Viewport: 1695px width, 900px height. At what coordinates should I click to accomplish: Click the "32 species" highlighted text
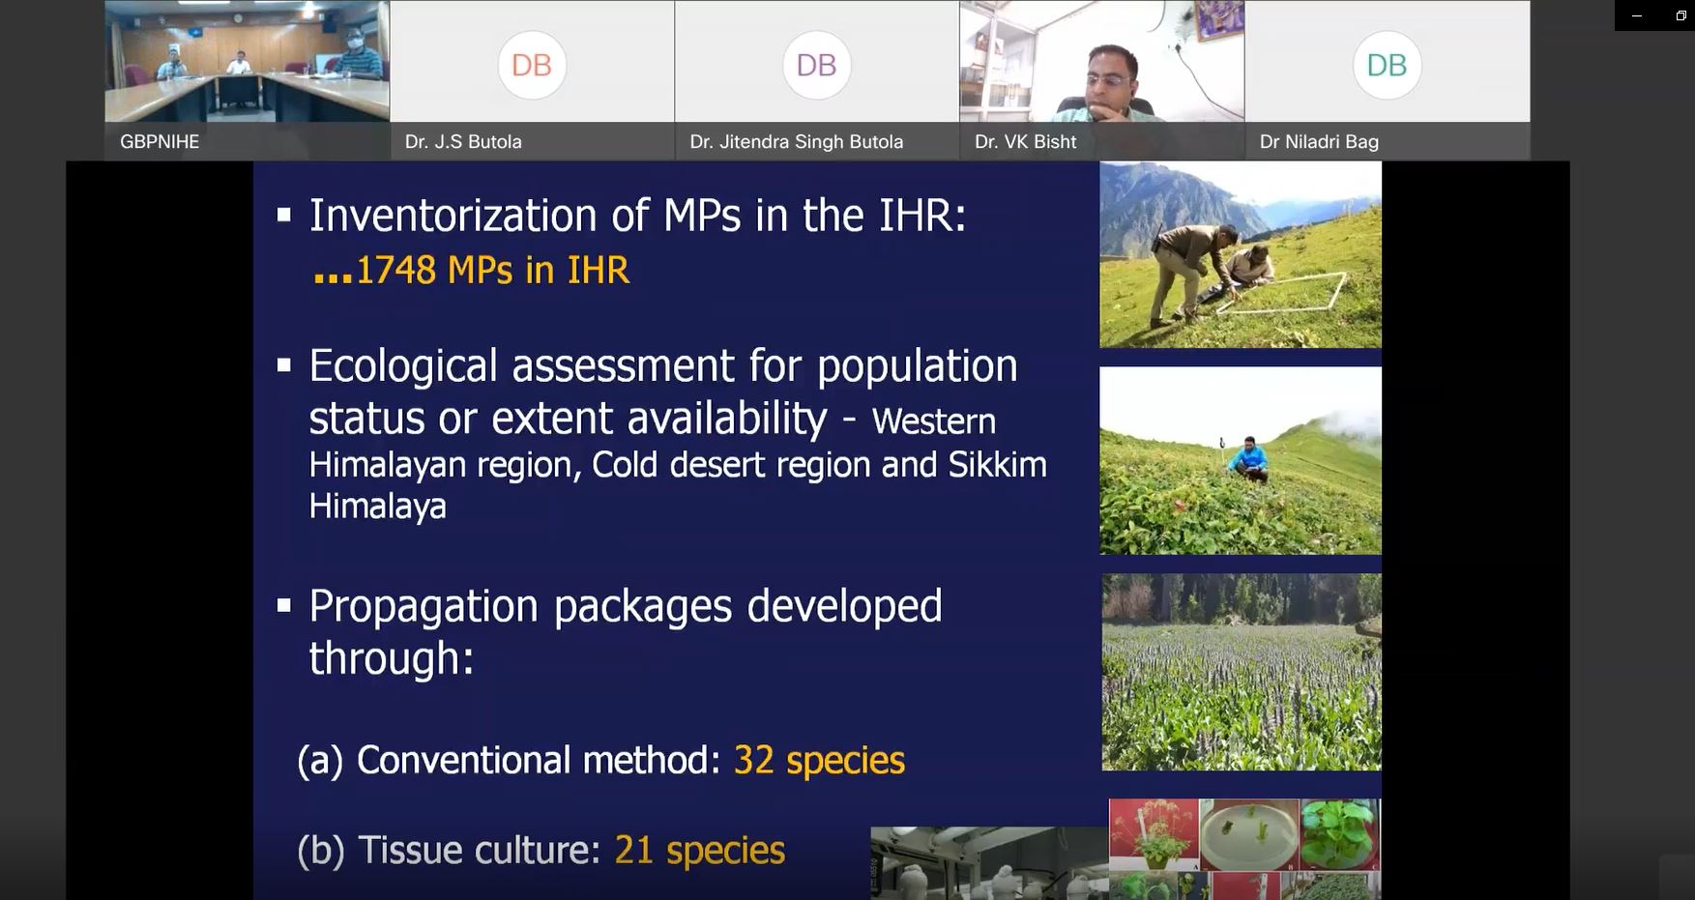pos(819,761)
